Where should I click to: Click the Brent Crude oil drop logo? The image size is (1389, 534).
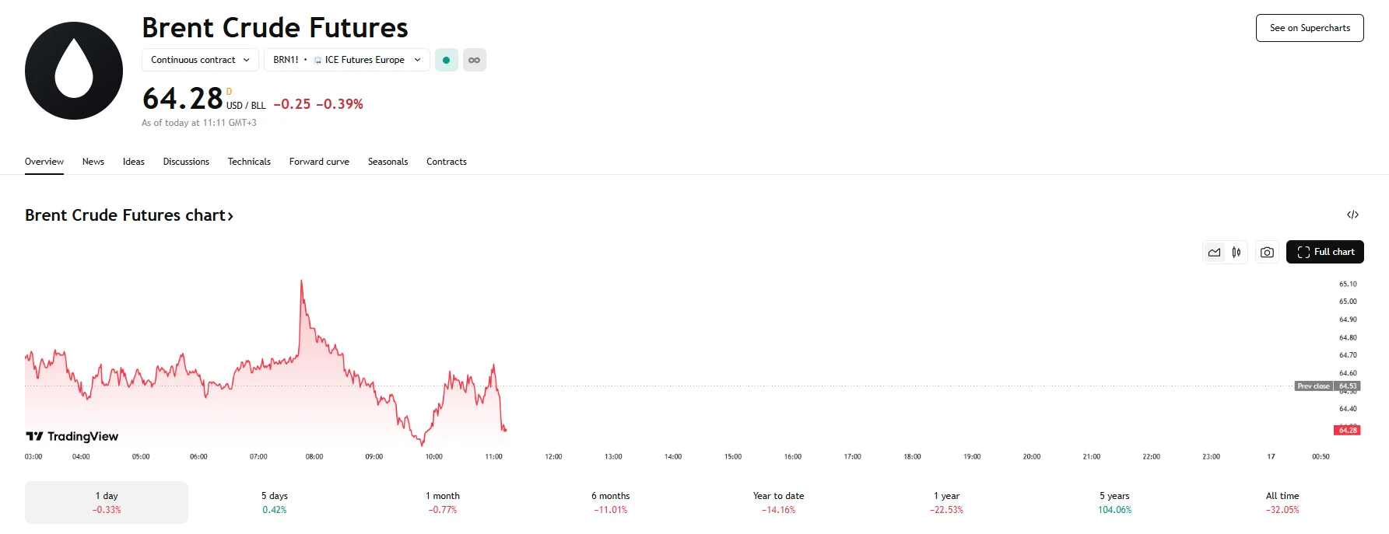pyautogui.click(x=74, y=71)
